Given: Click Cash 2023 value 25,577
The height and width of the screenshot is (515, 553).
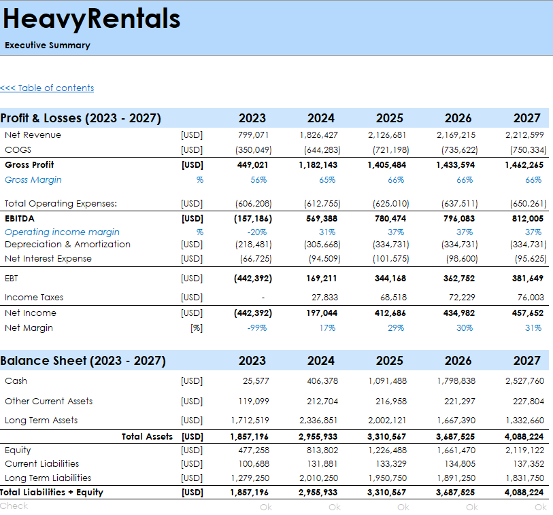Looking at the screenshot, I should (x=256, y=380).
